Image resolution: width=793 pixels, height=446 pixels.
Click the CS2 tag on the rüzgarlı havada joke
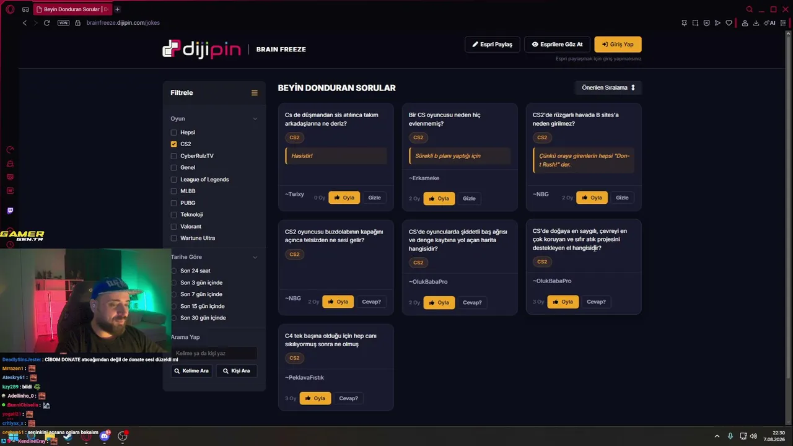coord(542,138)
